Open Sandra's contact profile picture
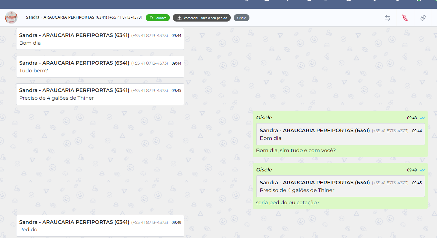This screenshot has width=437, height=238. click(11, 18)
